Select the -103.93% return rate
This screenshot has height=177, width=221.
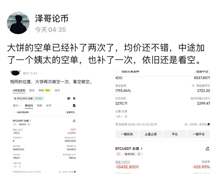click(x=201, y=167)
